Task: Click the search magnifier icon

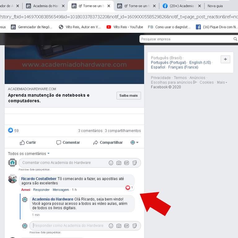Action: coord(235,39)
